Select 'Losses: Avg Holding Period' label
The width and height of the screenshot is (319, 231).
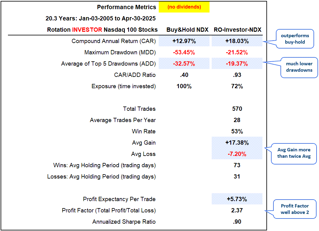pyautogui.click(x=101, y=177)
